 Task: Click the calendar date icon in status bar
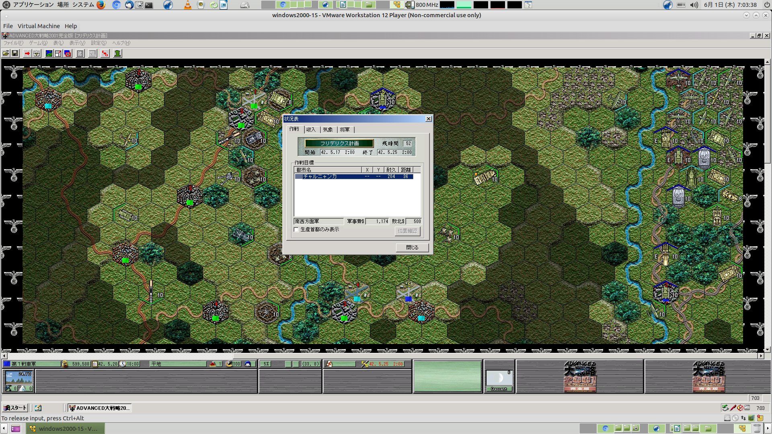(95, 364)
